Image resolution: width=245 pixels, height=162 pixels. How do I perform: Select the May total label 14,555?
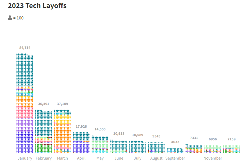click(100, 129)
